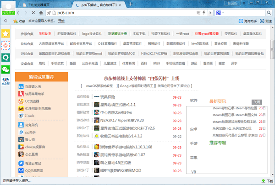Click the cbox央视影音 icon
Image resolution: width=275 pixels, height=185 pixels.
21,147
